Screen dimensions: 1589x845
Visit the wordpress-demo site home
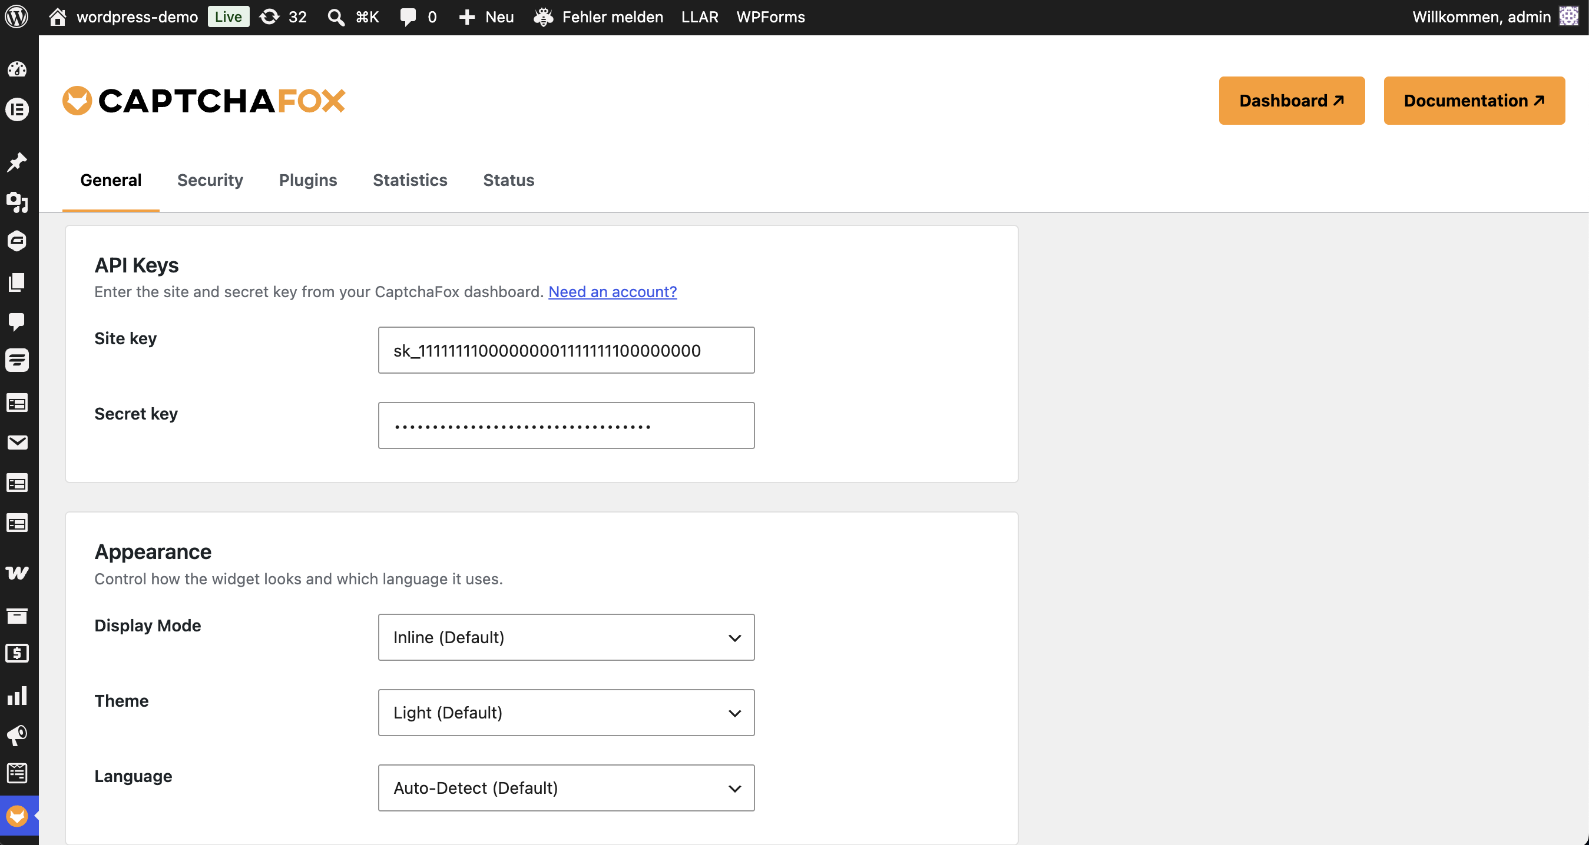57,16
